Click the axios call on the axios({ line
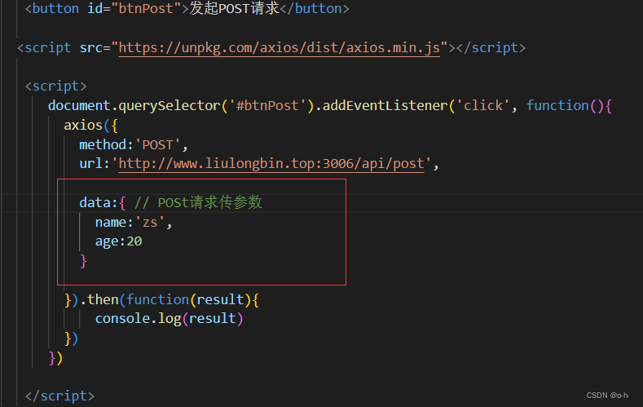This screenshot has height=407, width=643. pos(83,125)
